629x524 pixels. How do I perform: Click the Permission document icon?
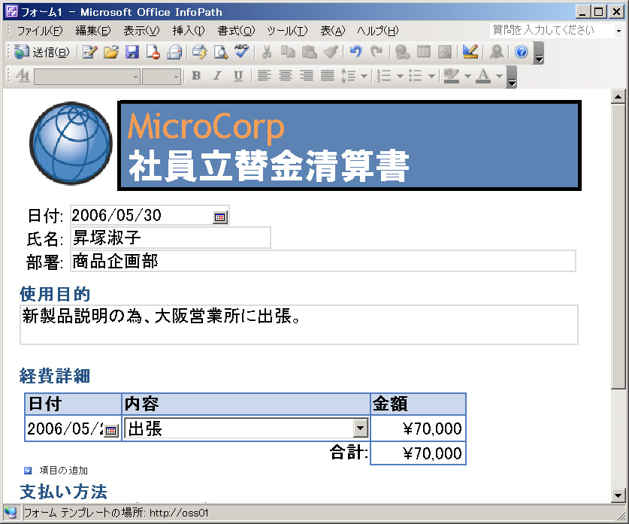coord(153,52)
